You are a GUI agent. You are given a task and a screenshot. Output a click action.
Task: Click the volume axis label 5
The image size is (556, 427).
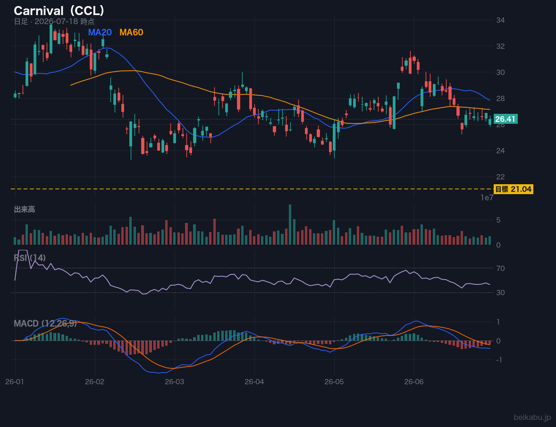(498, 220)
